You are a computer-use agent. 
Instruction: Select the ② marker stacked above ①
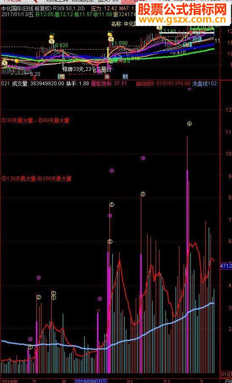pos(54,294)
